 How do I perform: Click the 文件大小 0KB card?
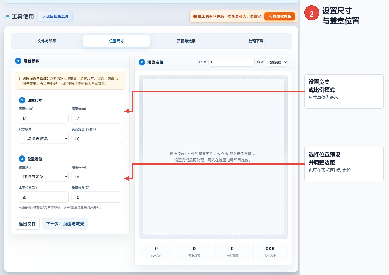pos(270,251)
